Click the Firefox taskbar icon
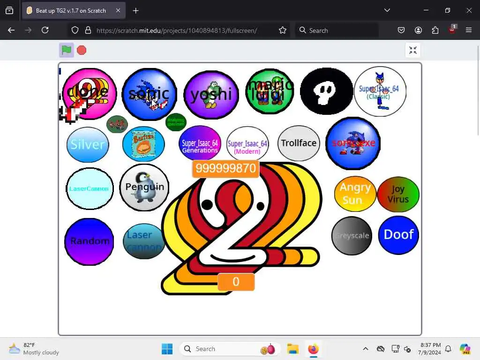This screenshot has width=480, height=360. [313, 349]
